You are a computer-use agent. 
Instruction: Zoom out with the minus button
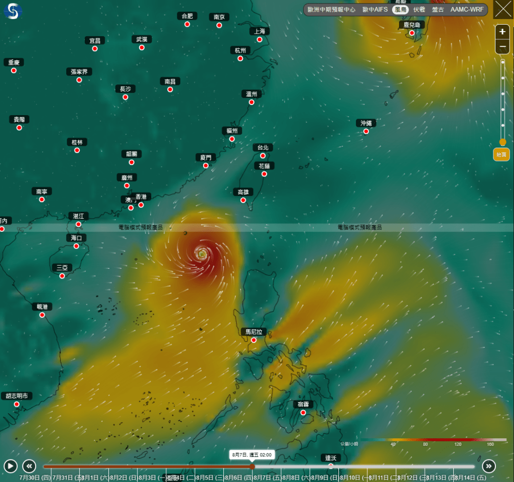click(x=502, y=46)
